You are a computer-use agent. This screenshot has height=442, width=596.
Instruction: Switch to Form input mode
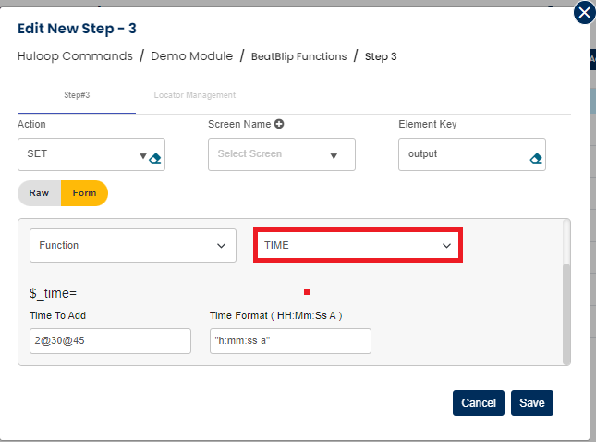[x=84, y=193]
